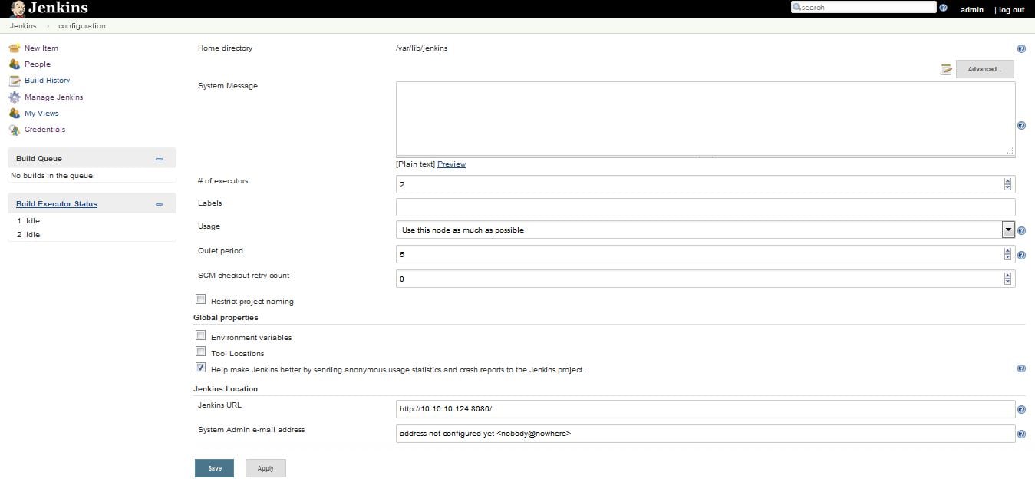1035x479 pixels.
Task: Click inside the Labels input field
Action: click(691, 206)
